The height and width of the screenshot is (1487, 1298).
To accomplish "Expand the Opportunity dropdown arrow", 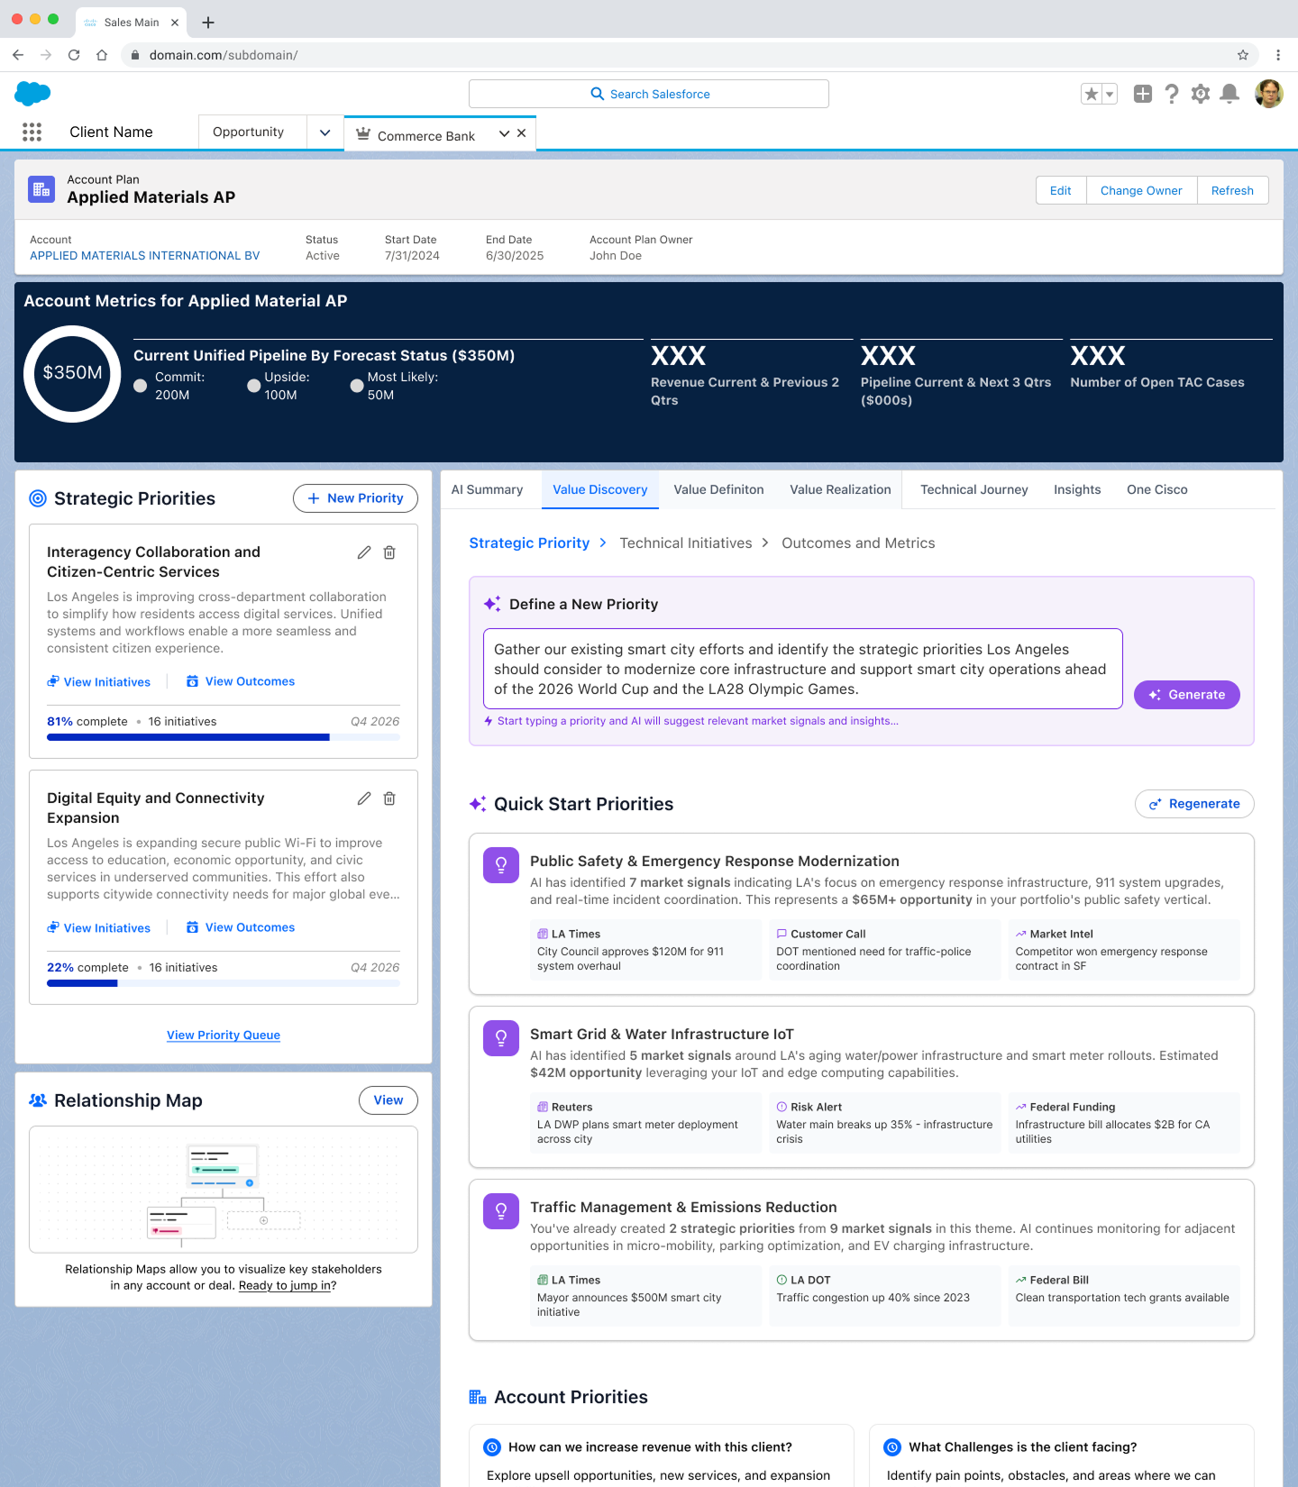I will click(x=324, y=132).
